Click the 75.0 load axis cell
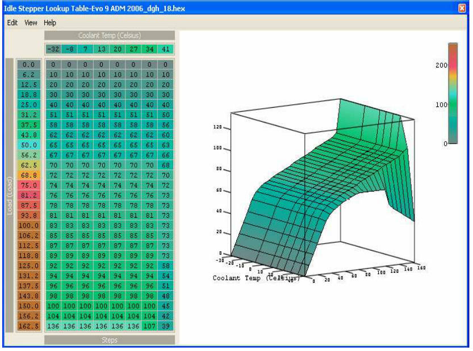 click(29, 185)
